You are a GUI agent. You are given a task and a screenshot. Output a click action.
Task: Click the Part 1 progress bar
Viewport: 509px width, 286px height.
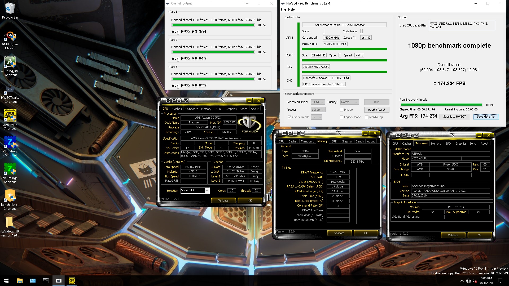click(x=213, y=25)
